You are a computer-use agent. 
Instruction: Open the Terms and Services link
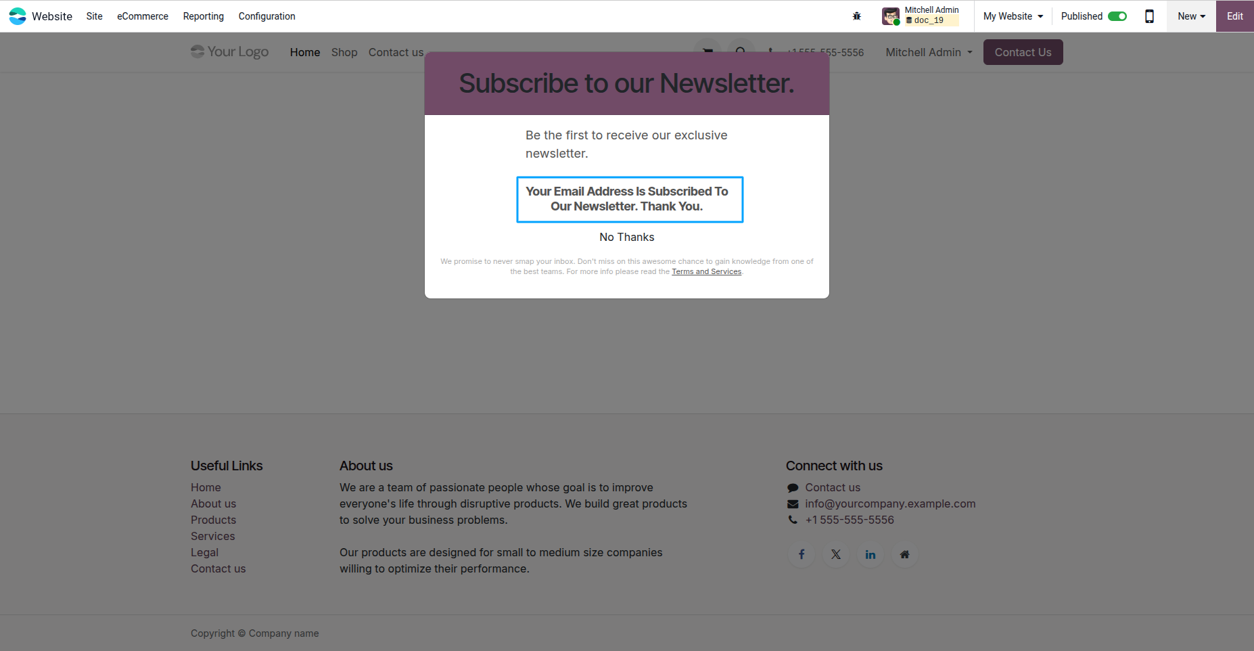(706, 271)
